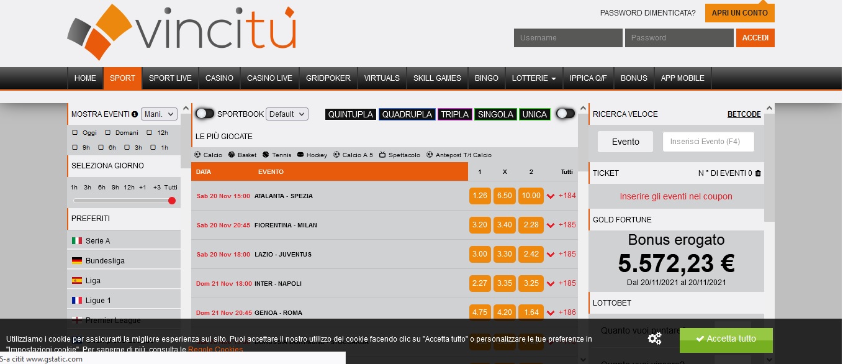Image resolution: width=843 pixels, height=364 pixels.
Task: Expand markets chevron for Lazio - Juventus
Action: pos(551,255)
